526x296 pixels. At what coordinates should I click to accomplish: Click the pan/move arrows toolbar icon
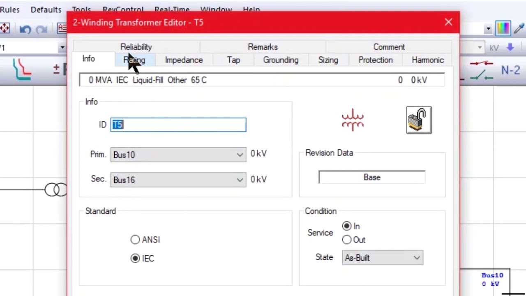coord(5,28)
